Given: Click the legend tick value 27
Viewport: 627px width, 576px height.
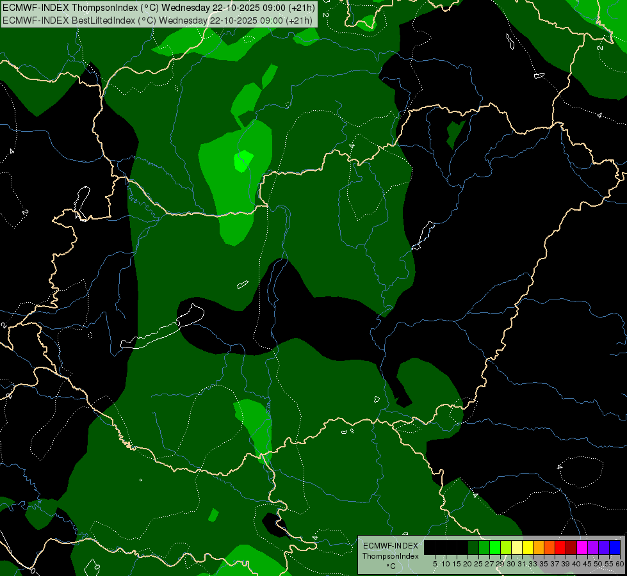Looking at the screenshot, I should pyautogui.click(x=489, y=564).
